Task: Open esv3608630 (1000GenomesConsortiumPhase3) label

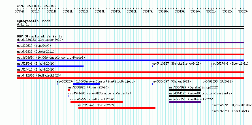Action: [x=51, y=58]
